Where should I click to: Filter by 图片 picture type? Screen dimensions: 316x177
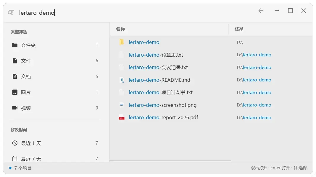55,92
